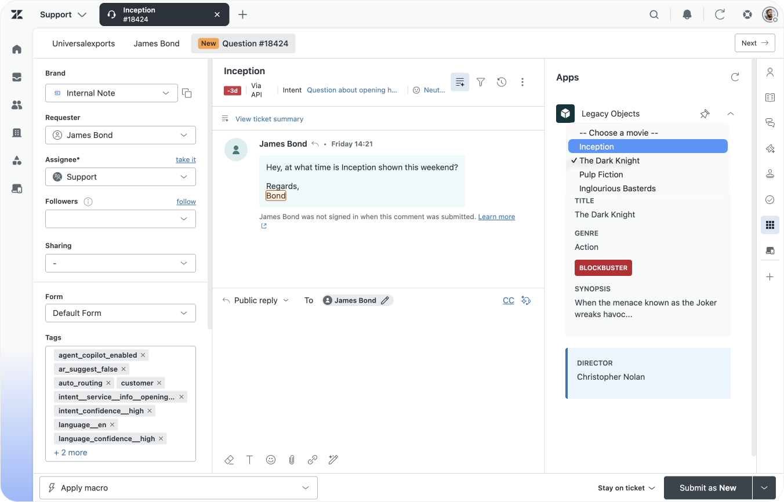Viewport: 784px width, 502px height.
Task: Refresh the Apps panel
Action: (x=735, y=77)
